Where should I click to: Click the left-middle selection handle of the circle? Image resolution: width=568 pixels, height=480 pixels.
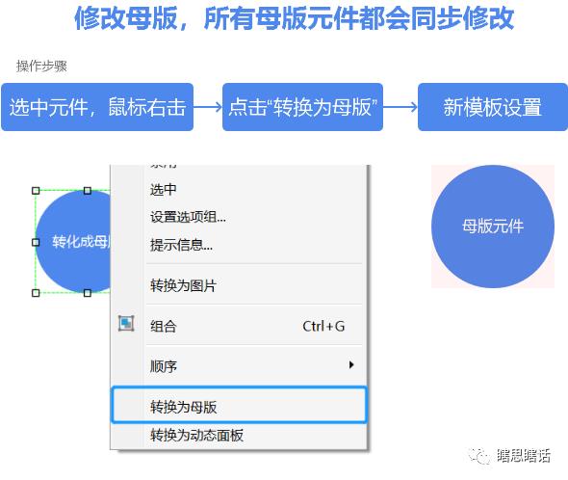pos(36,242)
